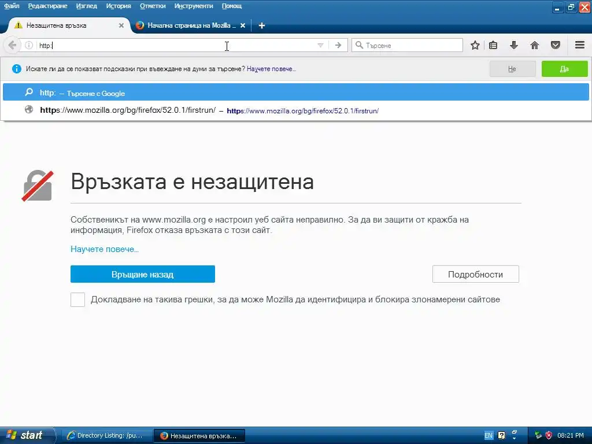Open the hamburger menu

click(580, 45)
